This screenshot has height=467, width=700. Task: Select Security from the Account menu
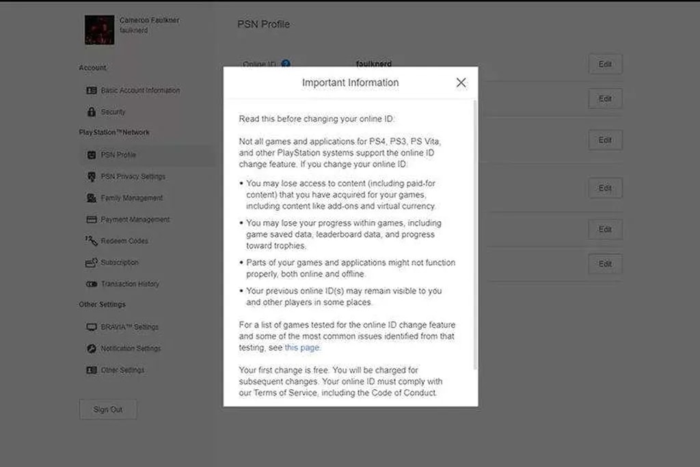pos(113,112)
